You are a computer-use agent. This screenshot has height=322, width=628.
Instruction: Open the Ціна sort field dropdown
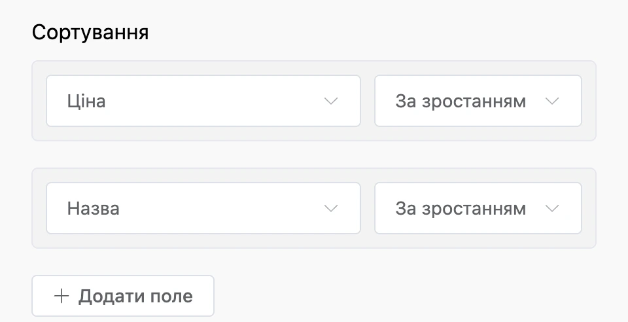click(x=203, y=101)
